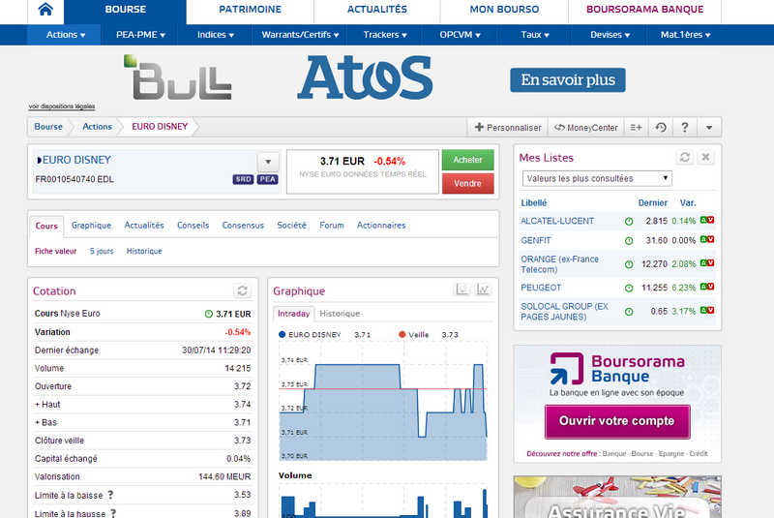The width and height of the screenshot is (774, 518).
Task: Expand the Devises menu
Action: [610, 35]
